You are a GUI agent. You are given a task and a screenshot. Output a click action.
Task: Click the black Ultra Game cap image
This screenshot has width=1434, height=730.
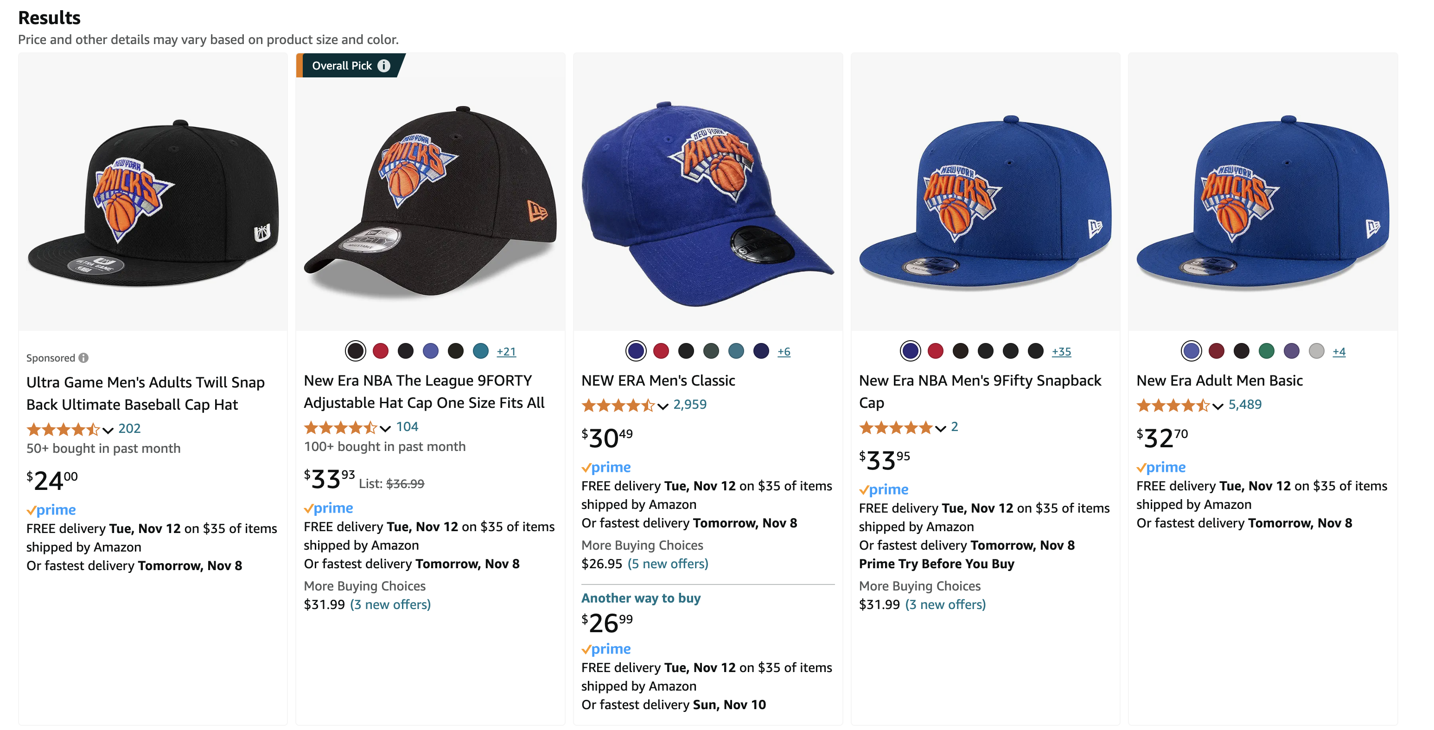(x=153, y=203)
